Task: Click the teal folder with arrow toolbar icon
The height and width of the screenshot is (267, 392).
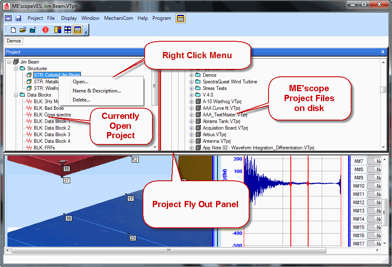Action: (x=33, y=30)
